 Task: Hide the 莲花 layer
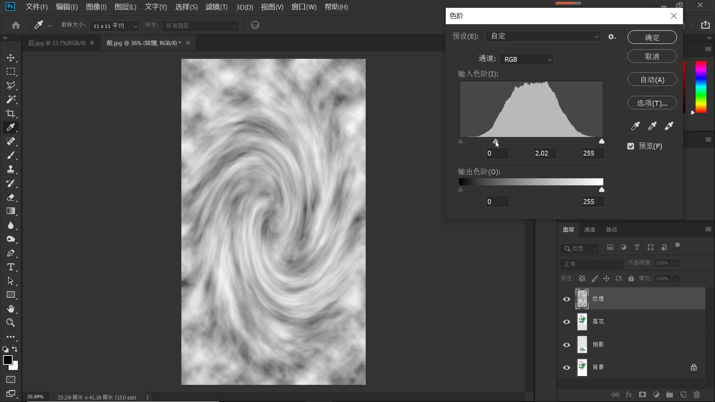pos(566,322)
